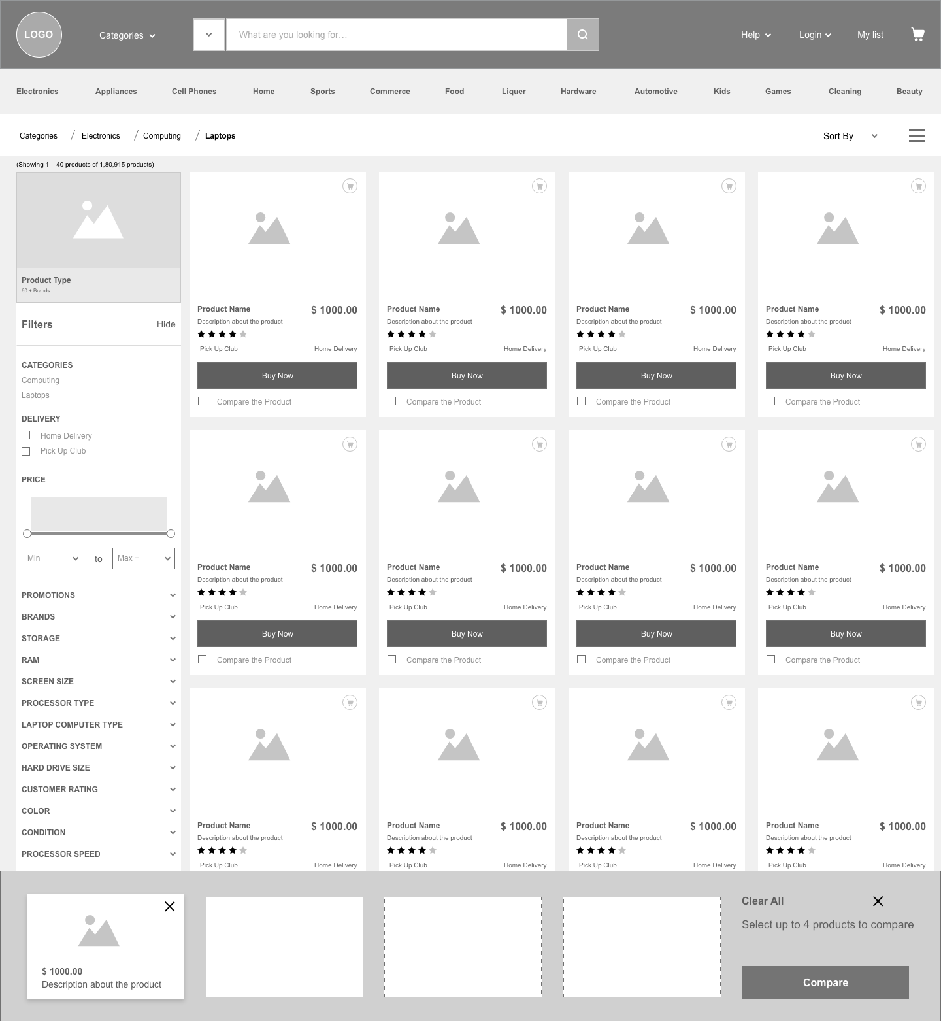Close the compare bar next to Clear All
This screenshot has height=1021, width=941.
coord(878,901)
